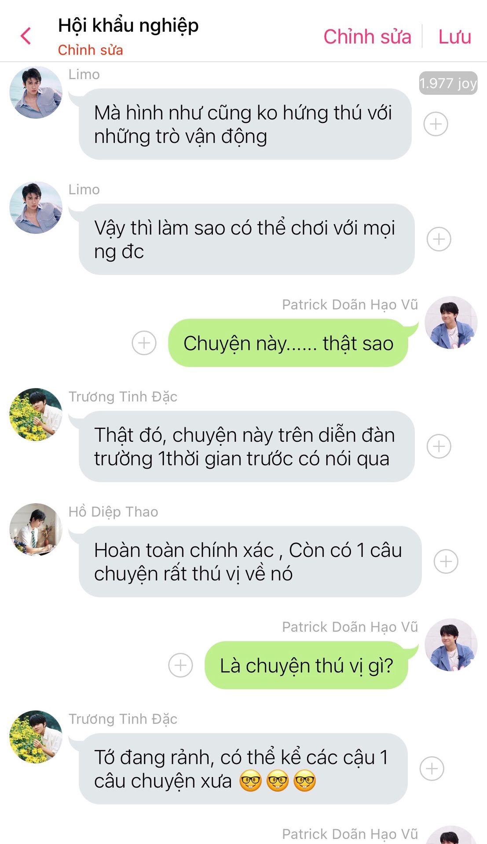Tap plus icon next to "Tớ đang rảnh" message
This screenshot has width=487, height=844.
tap(432, 768)
